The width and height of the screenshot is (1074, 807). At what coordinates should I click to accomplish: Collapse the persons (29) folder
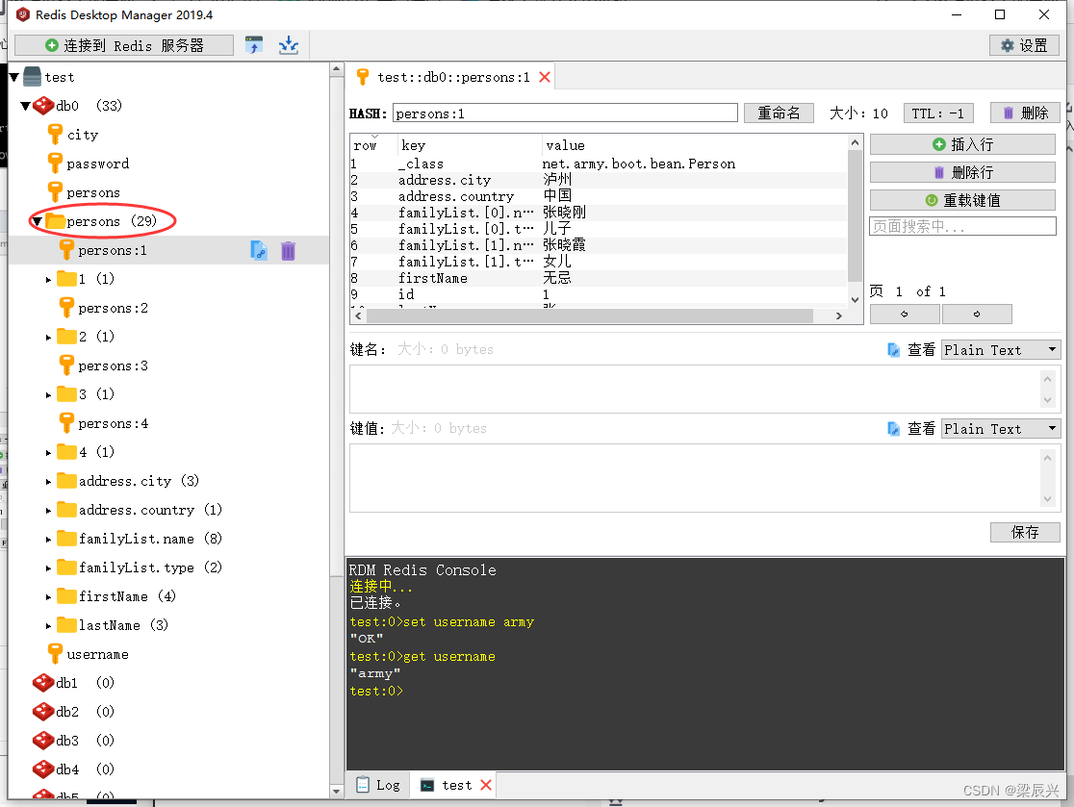point(37,222)
